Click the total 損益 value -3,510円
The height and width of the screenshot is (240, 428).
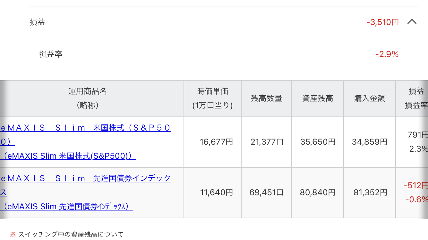(x=382, y=22)
